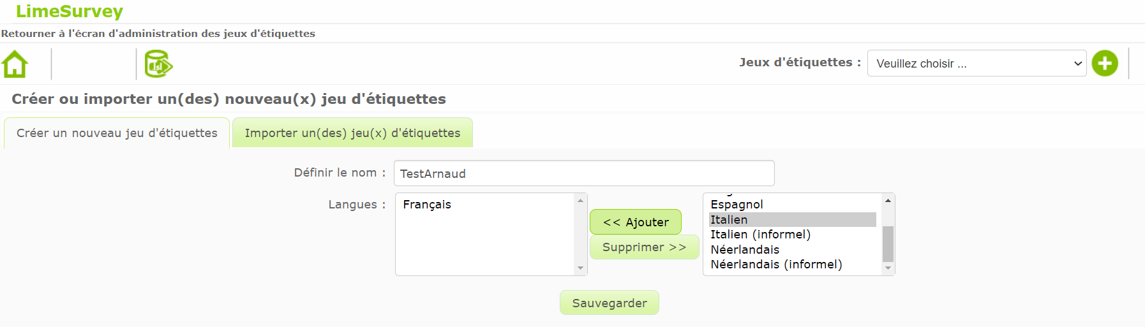Select Français in the languages list
1145x327 pixels.
click(x=427, y=205)
